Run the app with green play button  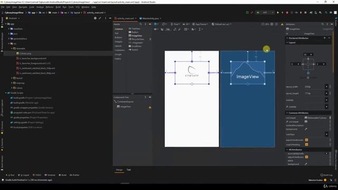(x=278, y=13)
